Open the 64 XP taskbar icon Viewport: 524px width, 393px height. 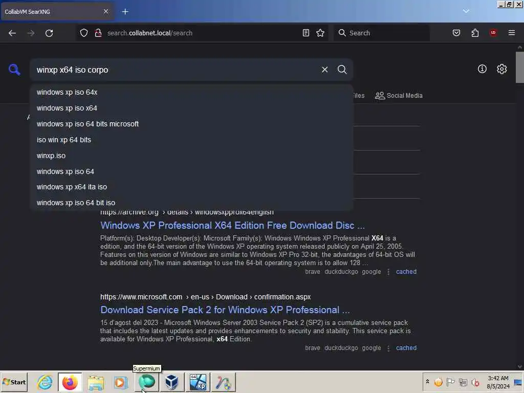click(x=198, y=382)
